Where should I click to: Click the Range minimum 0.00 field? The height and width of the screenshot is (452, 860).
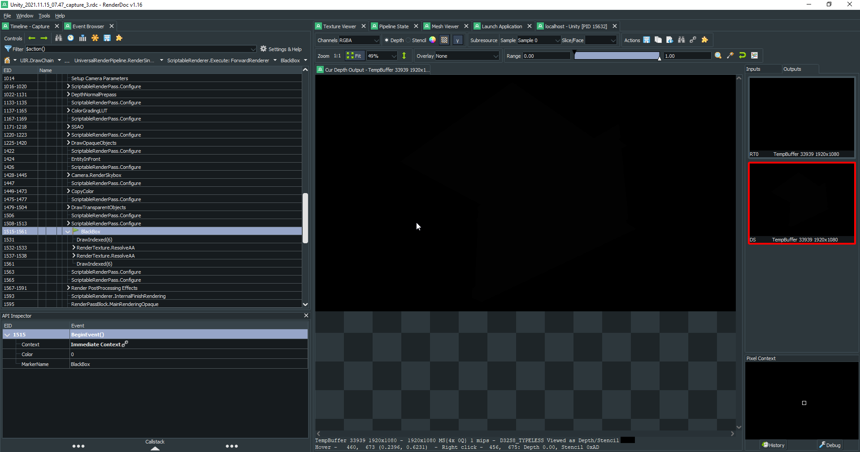coord(546,56)
